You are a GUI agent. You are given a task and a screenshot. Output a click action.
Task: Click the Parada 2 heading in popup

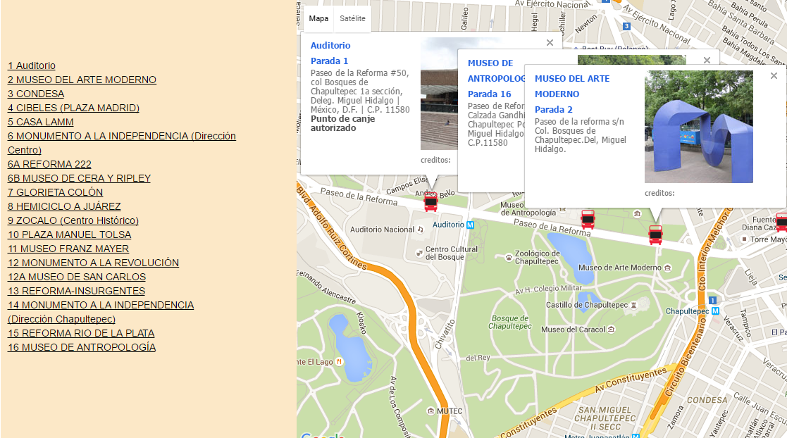coord(554,109)
